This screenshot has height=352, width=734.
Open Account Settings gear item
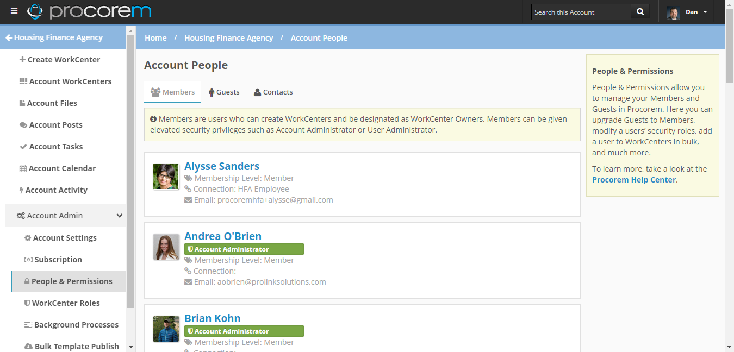(64, 238)
